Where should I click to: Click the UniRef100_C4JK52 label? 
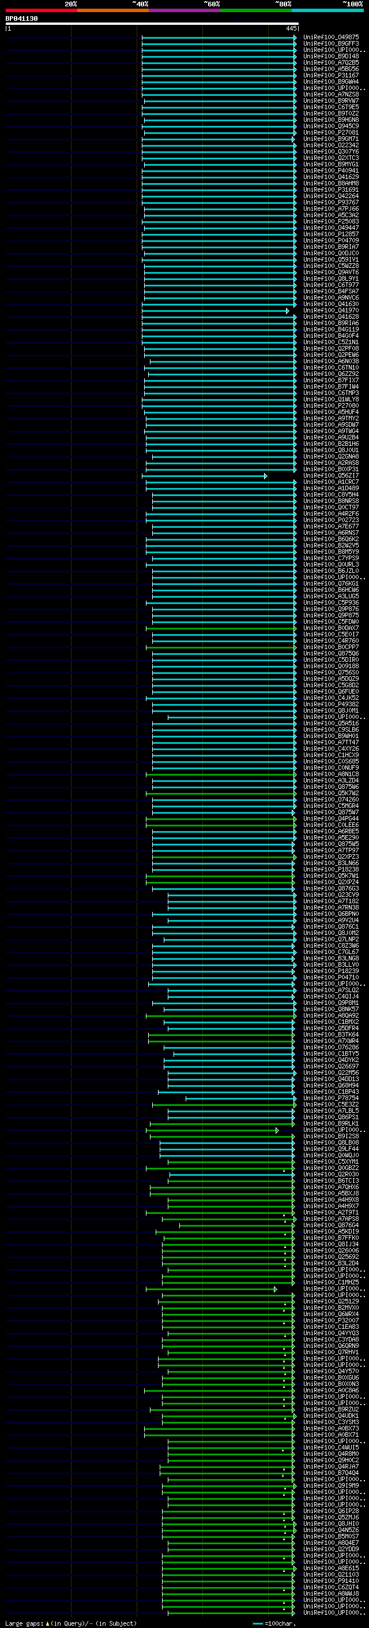coord(331,698)
